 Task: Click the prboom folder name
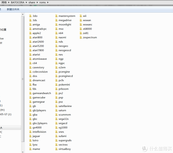point(64,89)
